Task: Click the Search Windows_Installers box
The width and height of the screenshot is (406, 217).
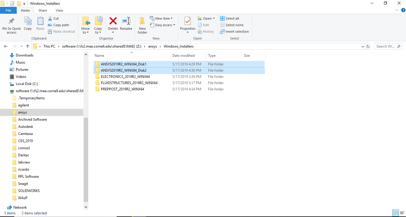Action: (388, 46)
